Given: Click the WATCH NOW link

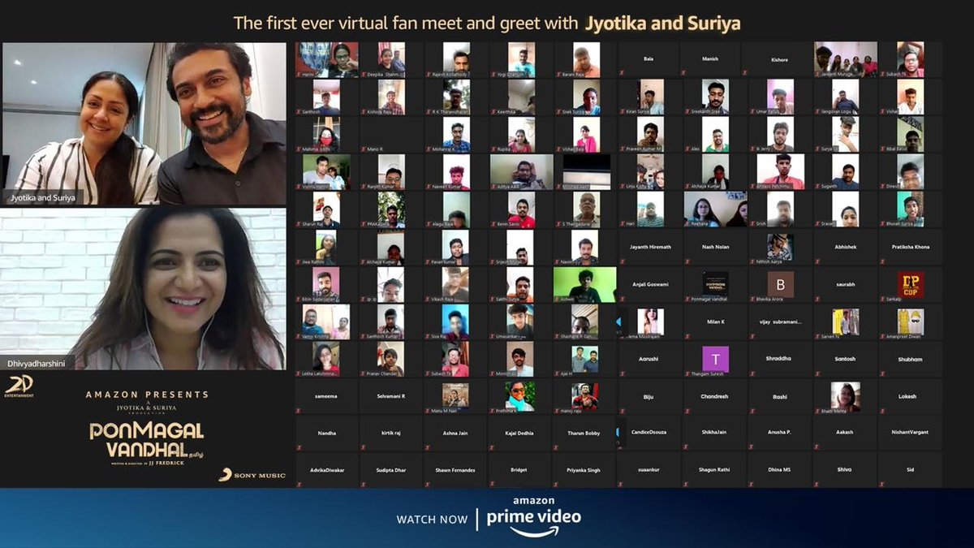Looking at the screenshot, I should coord(432,520).
